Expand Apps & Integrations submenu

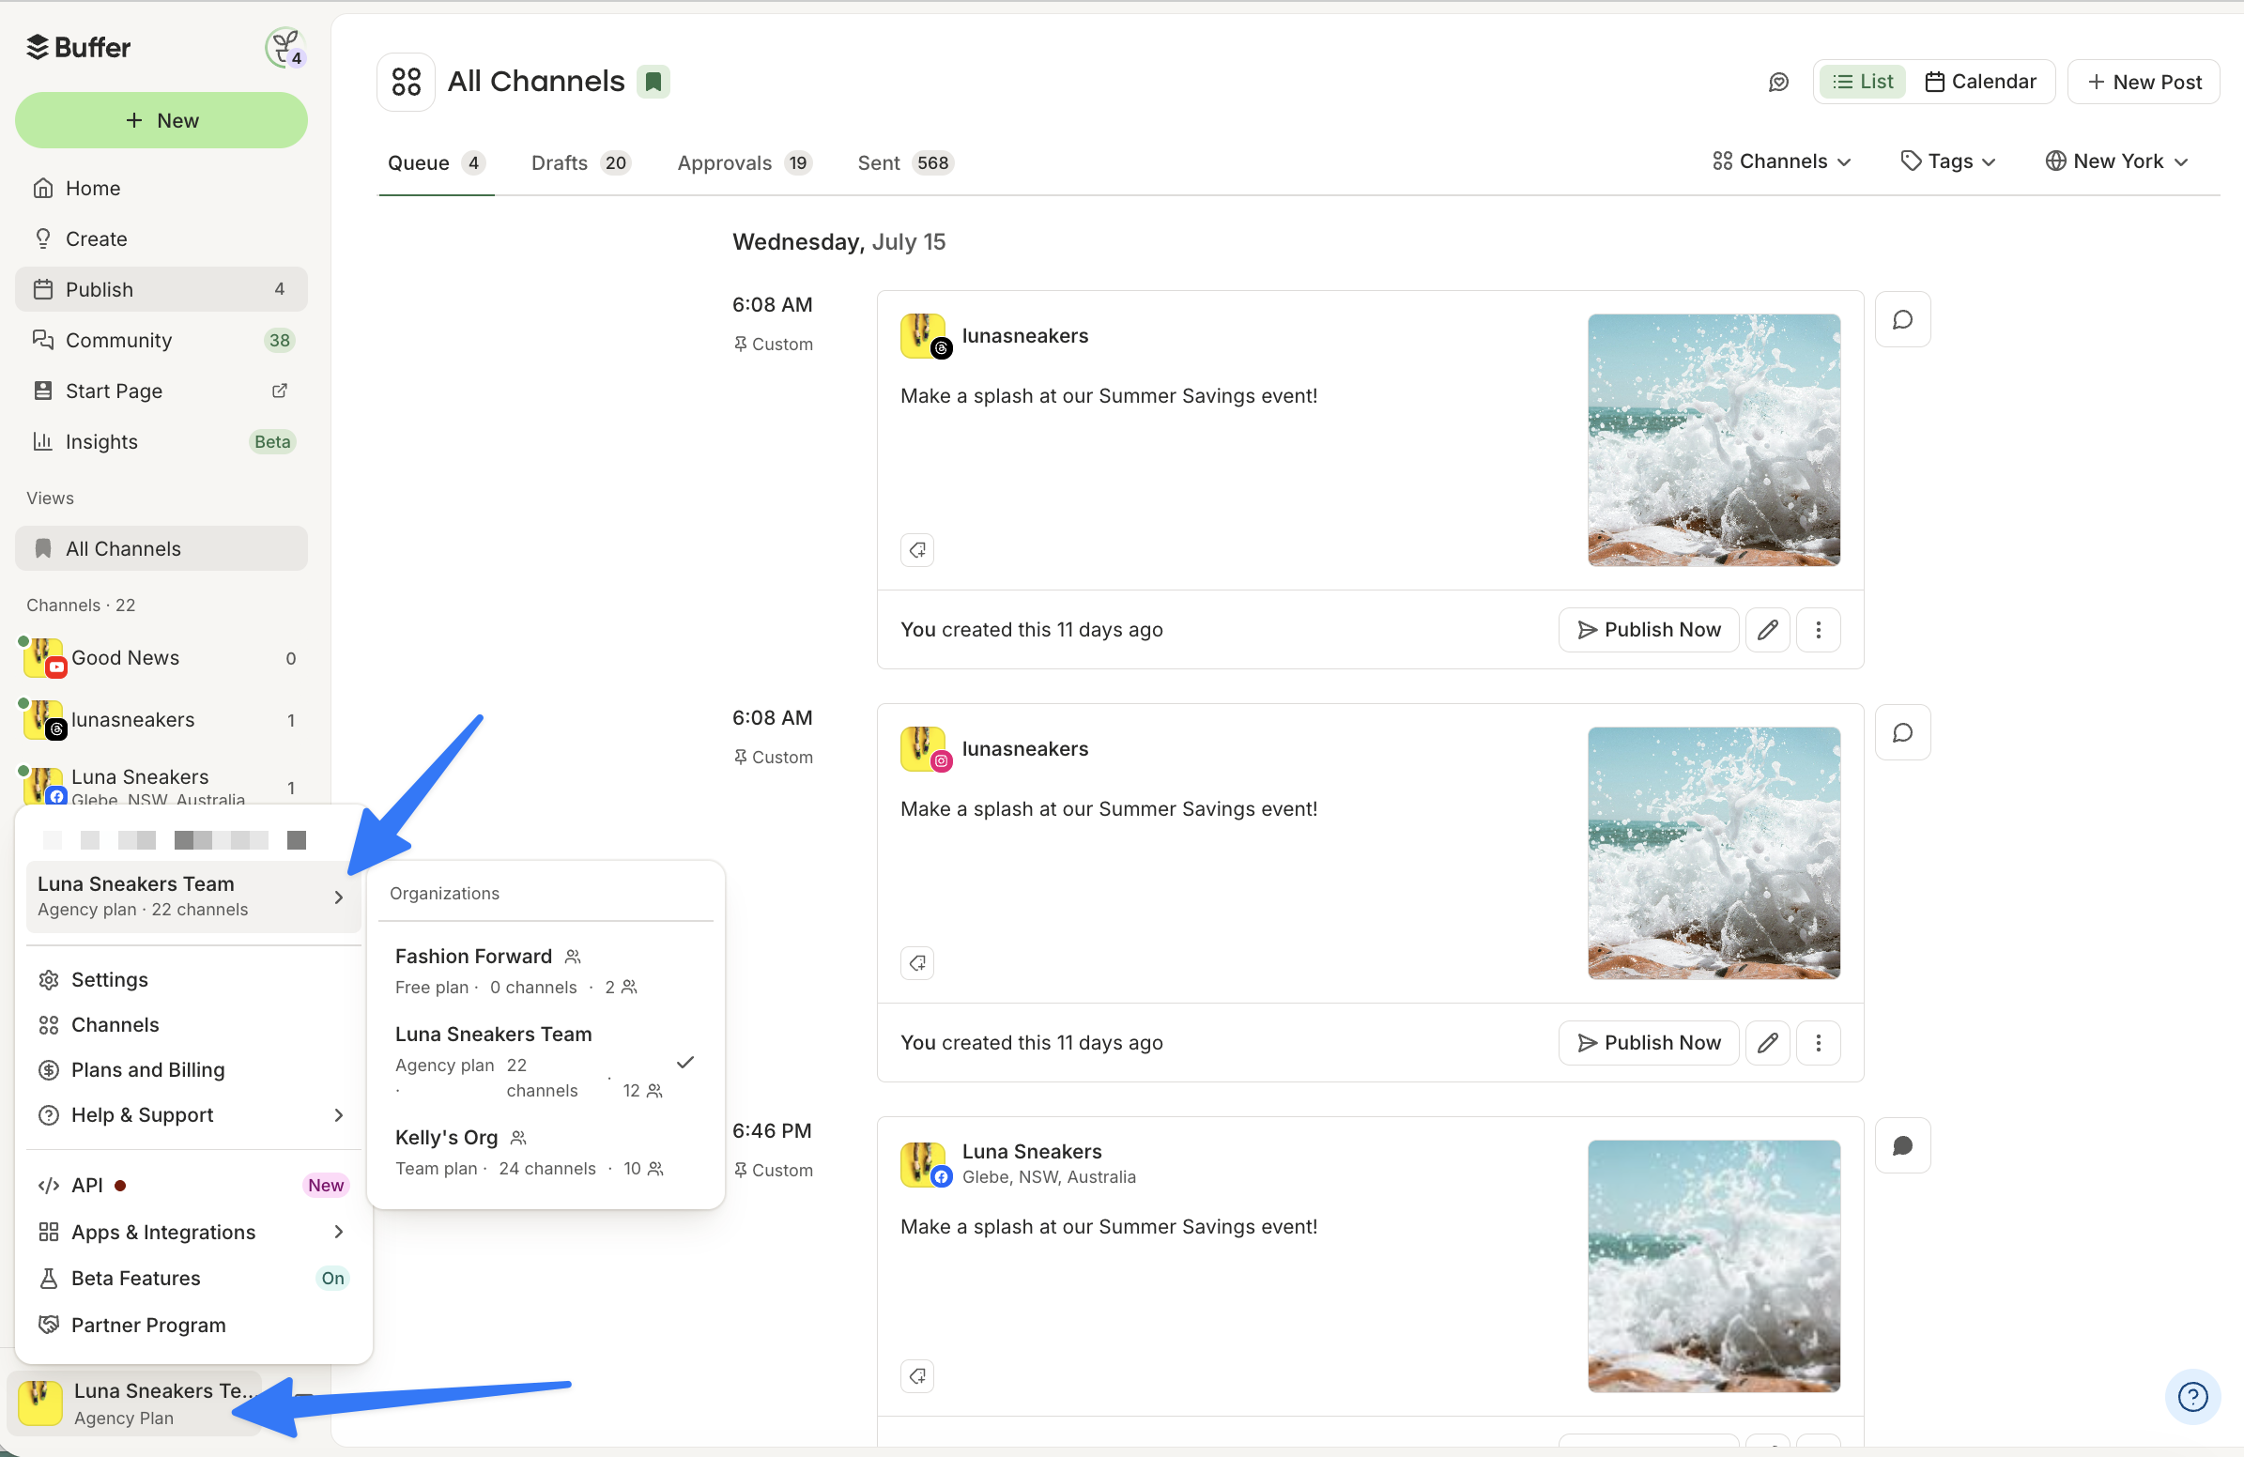pyautogui.click(x=193, y=1233)
